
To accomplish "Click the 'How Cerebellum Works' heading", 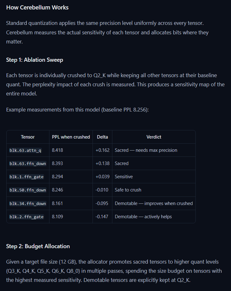I will [x=37, y=8].
